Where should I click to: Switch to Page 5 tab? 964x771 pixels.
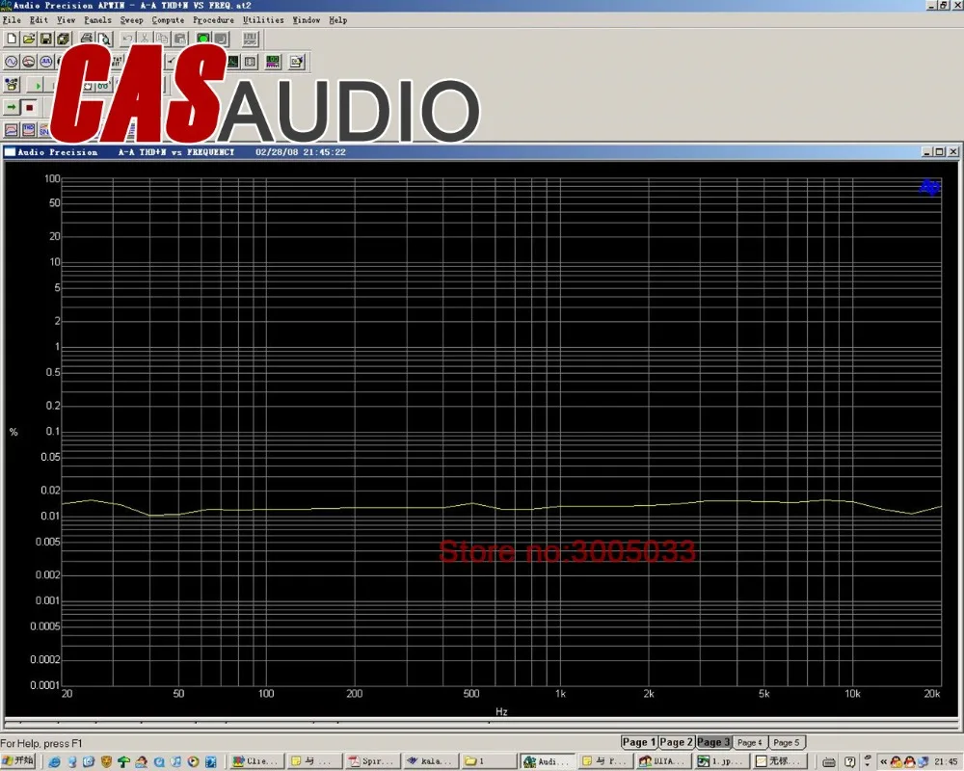[x=787, y=742]
